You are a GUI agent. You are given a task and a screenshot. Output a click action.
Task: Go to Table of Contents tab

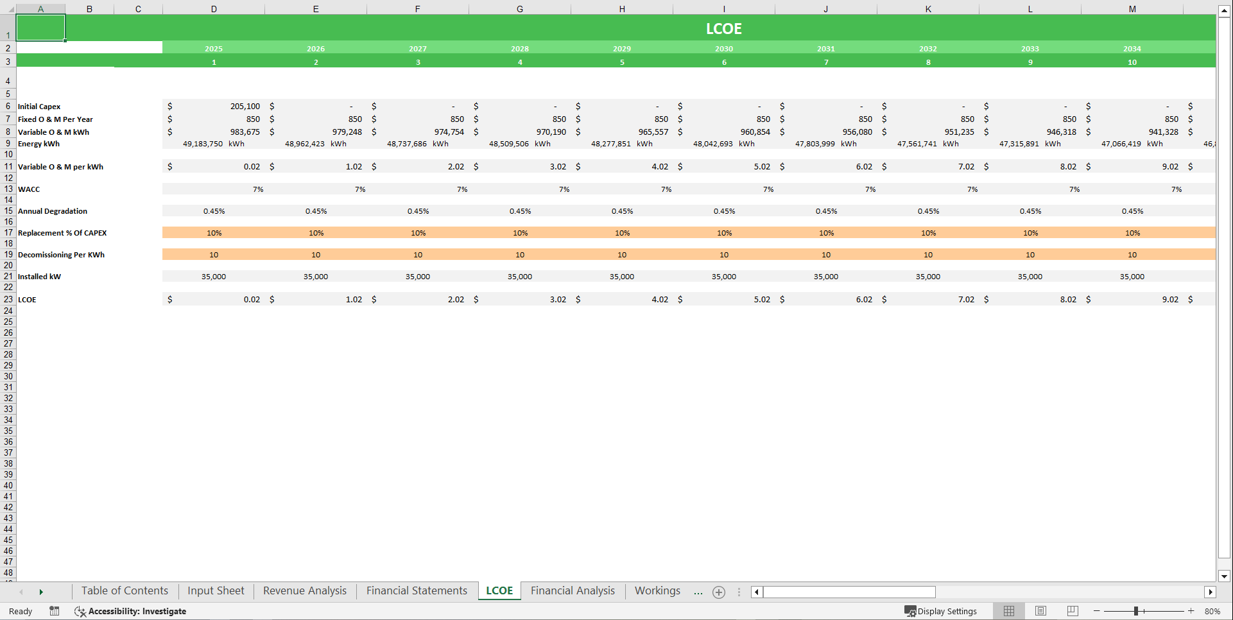pos(124,590)
